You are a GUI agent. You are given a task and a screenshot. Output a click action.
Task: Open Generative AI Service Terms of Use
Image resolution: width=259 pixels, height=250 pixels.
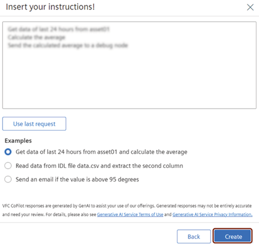click(x=130, y=215)
